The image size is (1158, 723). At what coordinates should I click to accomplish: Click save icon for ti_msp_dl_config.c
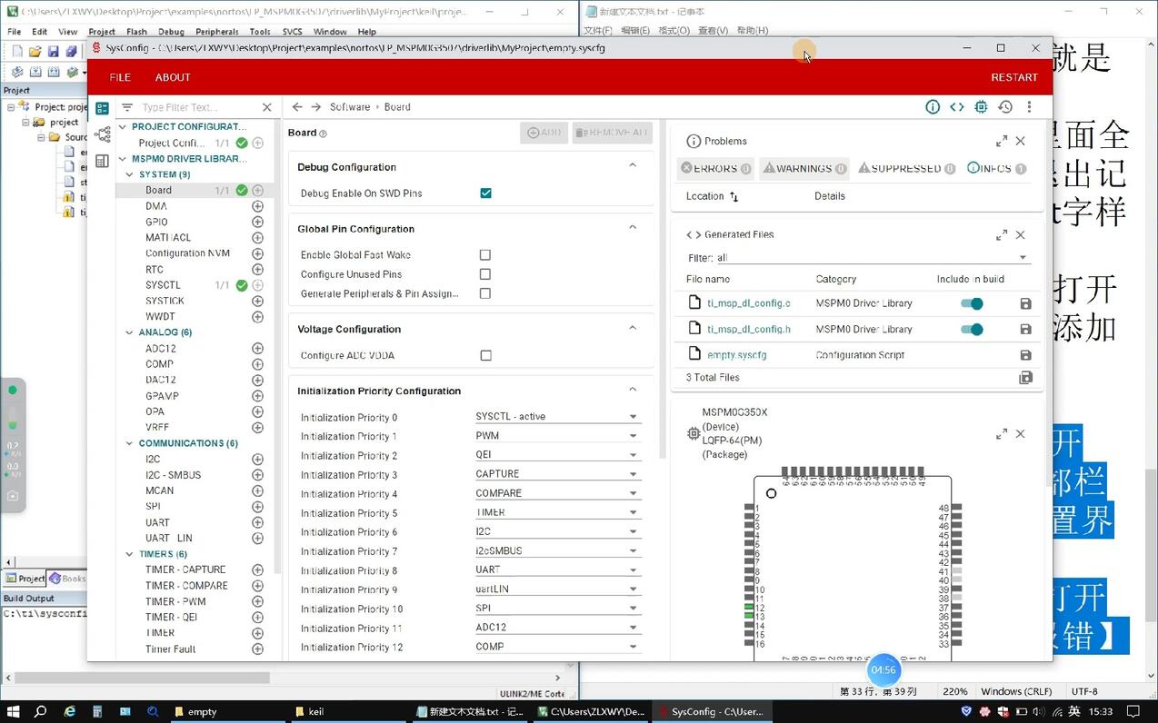[1025, 304]
